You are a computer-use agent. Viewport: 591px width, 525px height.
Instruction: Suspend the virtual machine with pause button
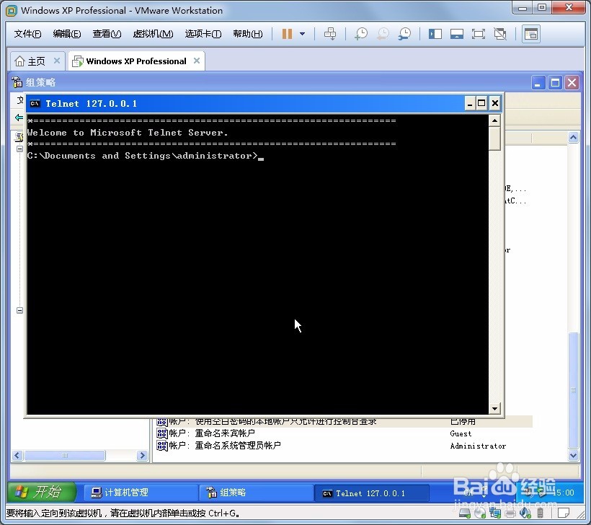pos(288,33)
